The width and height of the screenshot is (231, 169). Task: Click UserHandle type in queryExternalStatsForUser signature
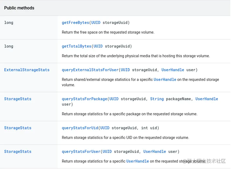click(x=173, y=70)
